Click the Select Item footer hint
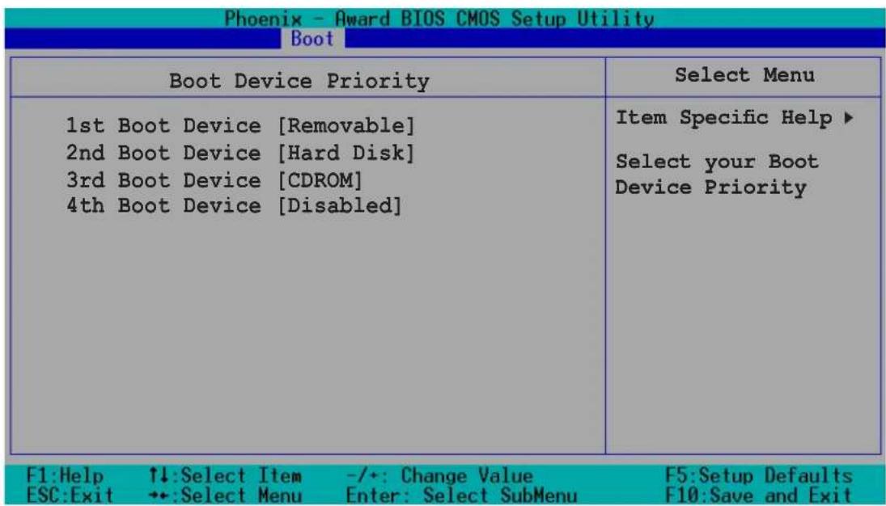This screenshot has height=506, width=886. click(225, 475)
